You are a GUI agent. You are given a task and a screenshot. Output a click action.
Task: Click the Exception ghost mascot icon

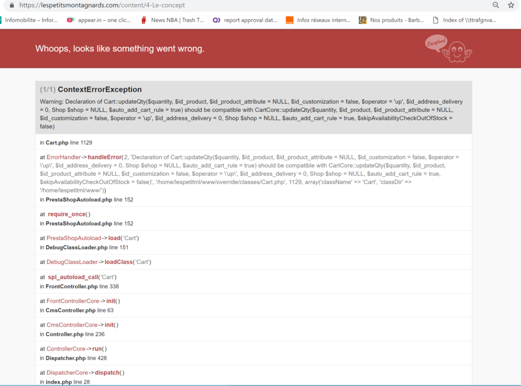[449, 48]
